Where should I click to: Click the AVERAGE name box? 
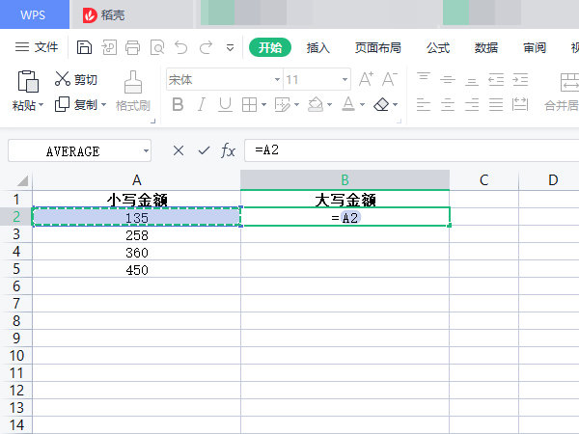pos(79,150)
